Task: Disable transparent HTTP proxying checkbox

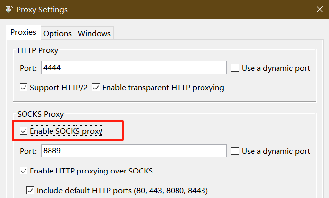Action: point(96,87)
